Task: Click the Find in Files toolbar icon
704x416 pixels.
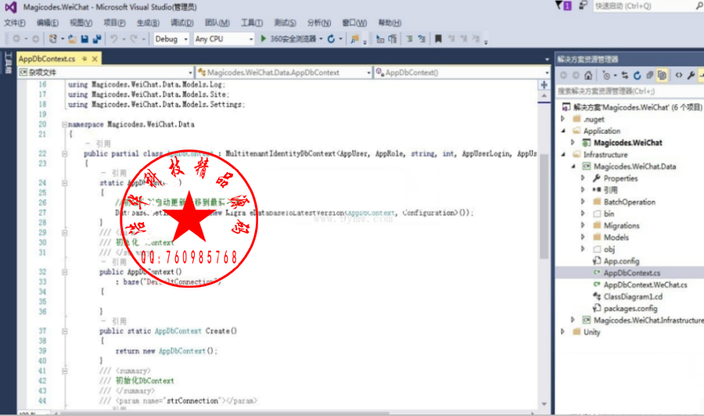Action: click(354, 39)
